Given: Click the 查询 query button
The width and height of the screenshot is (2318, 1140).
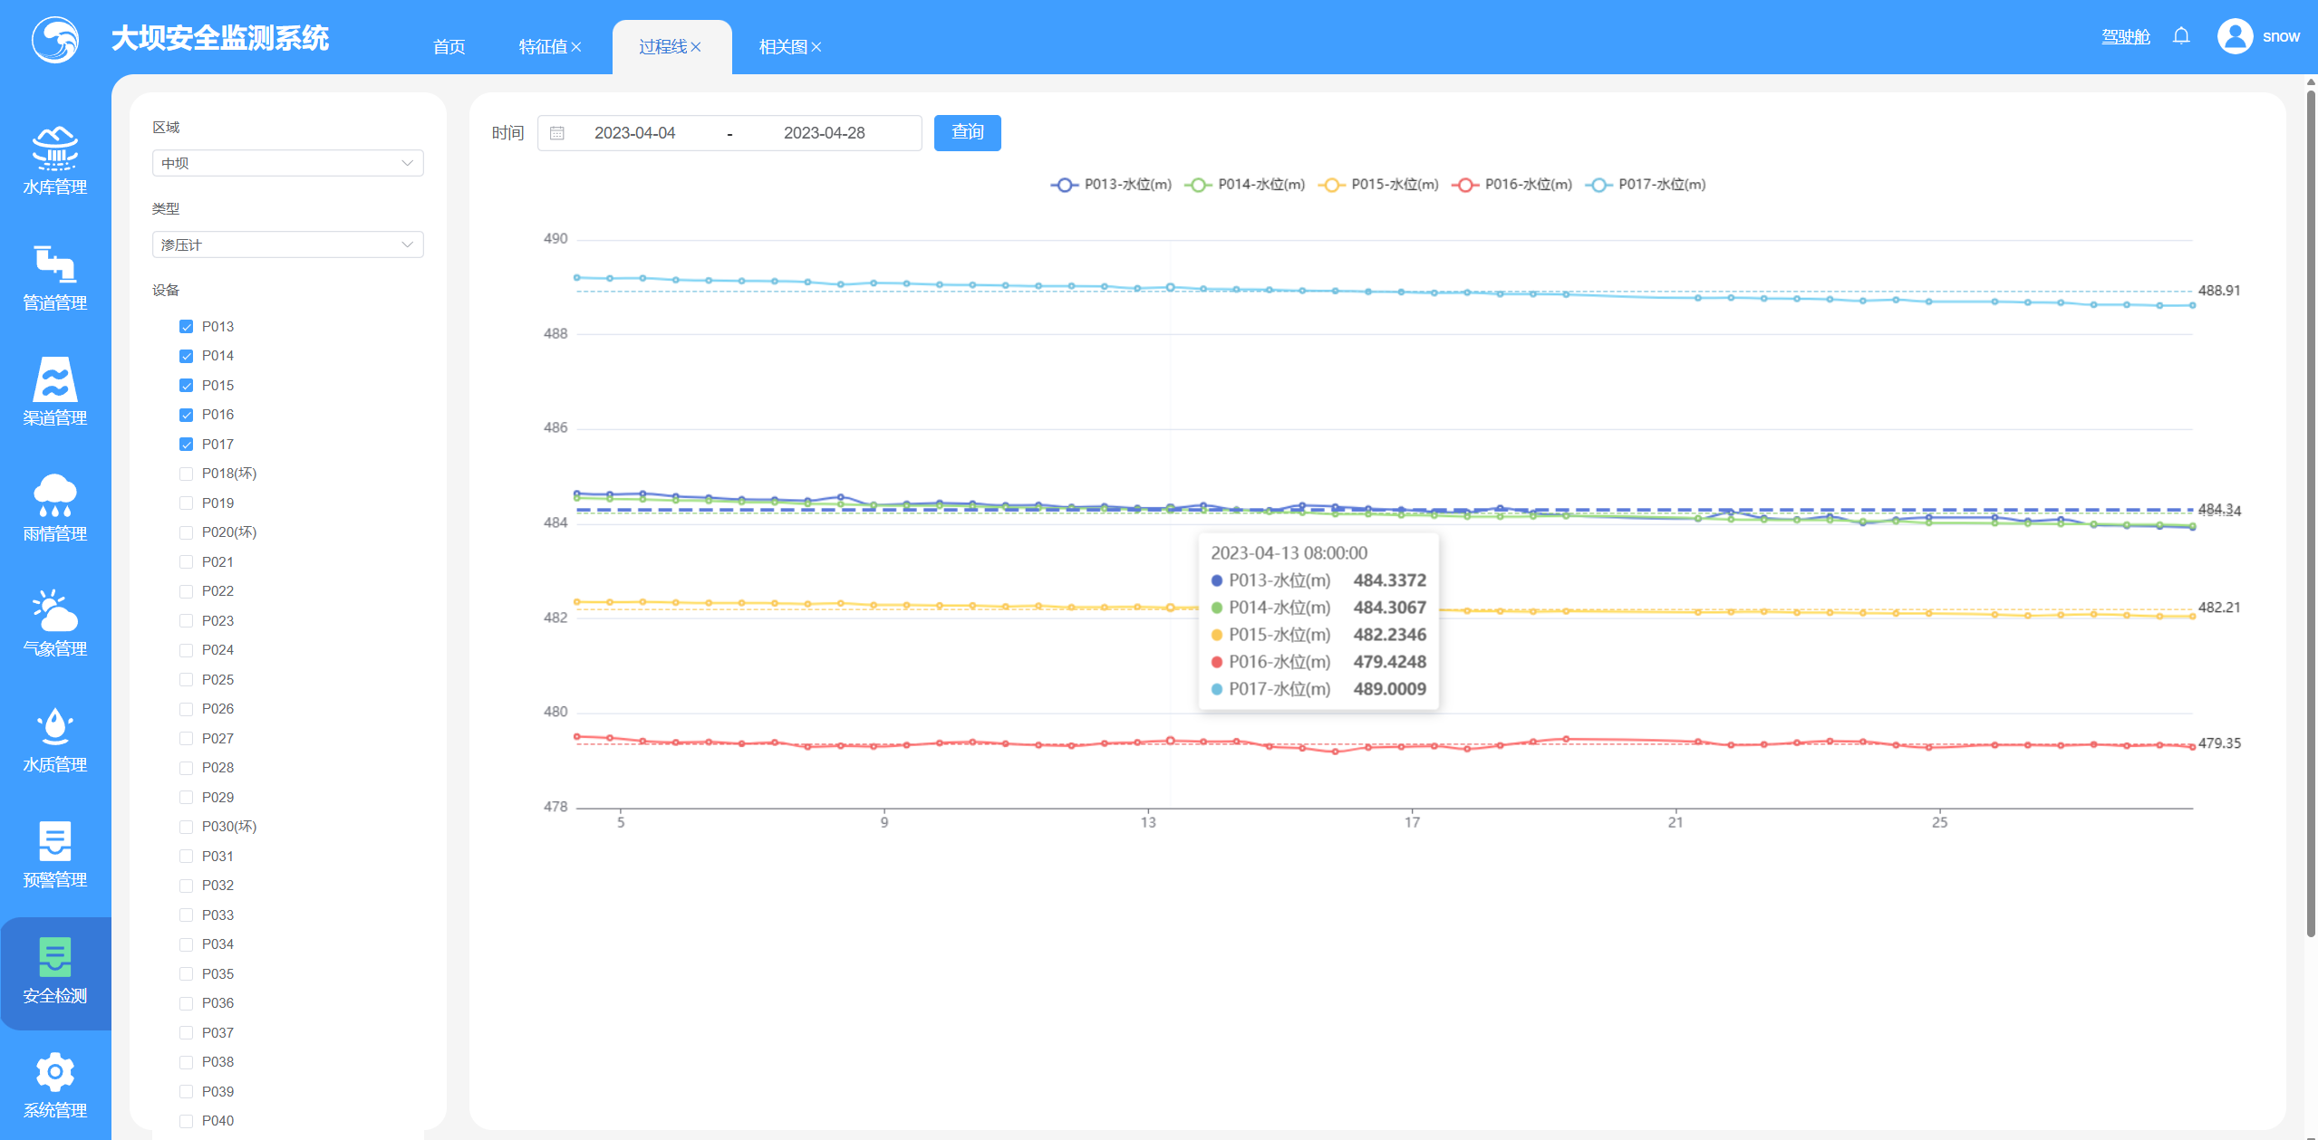Looking at the screenshot, I should [x=968, y=133].
